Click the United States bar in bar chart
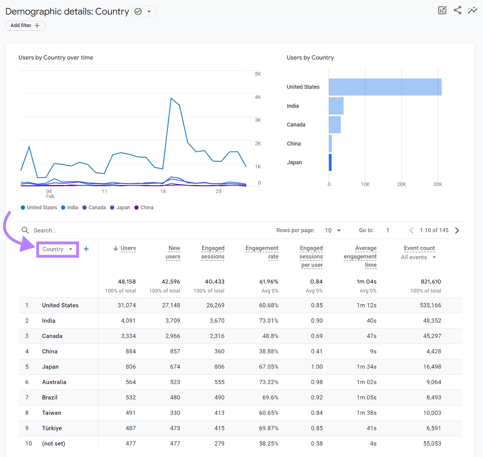Image resolution: width=483 pixels, height=457 pixels. pos(385,87)
